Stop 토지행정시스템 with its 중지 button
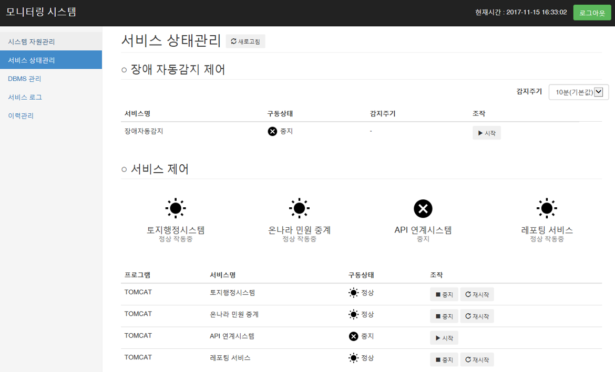615x372 pixels. 444,294
